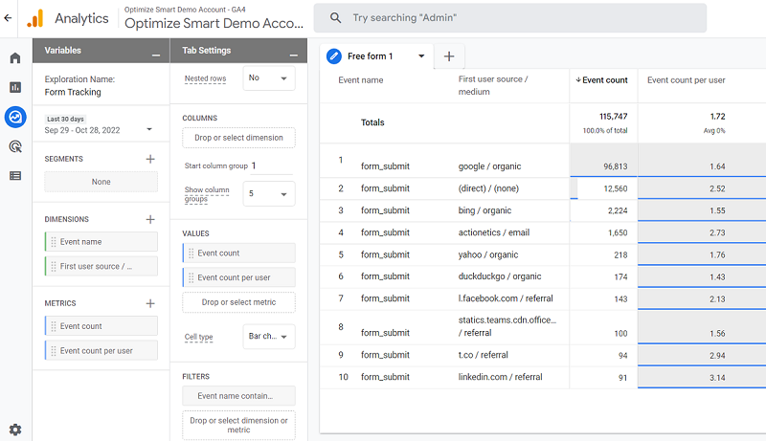
Task: Open Admin settings gear icon
Action: coord(15,430)
